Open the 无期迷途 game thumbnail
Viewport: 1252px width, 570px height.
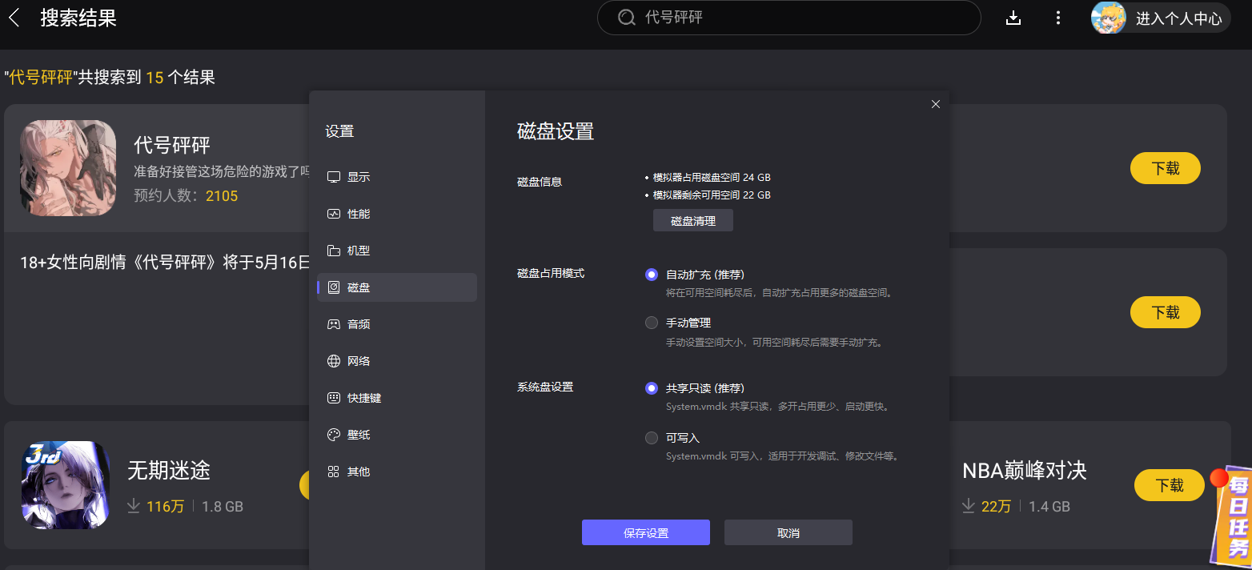coord(66,485)
